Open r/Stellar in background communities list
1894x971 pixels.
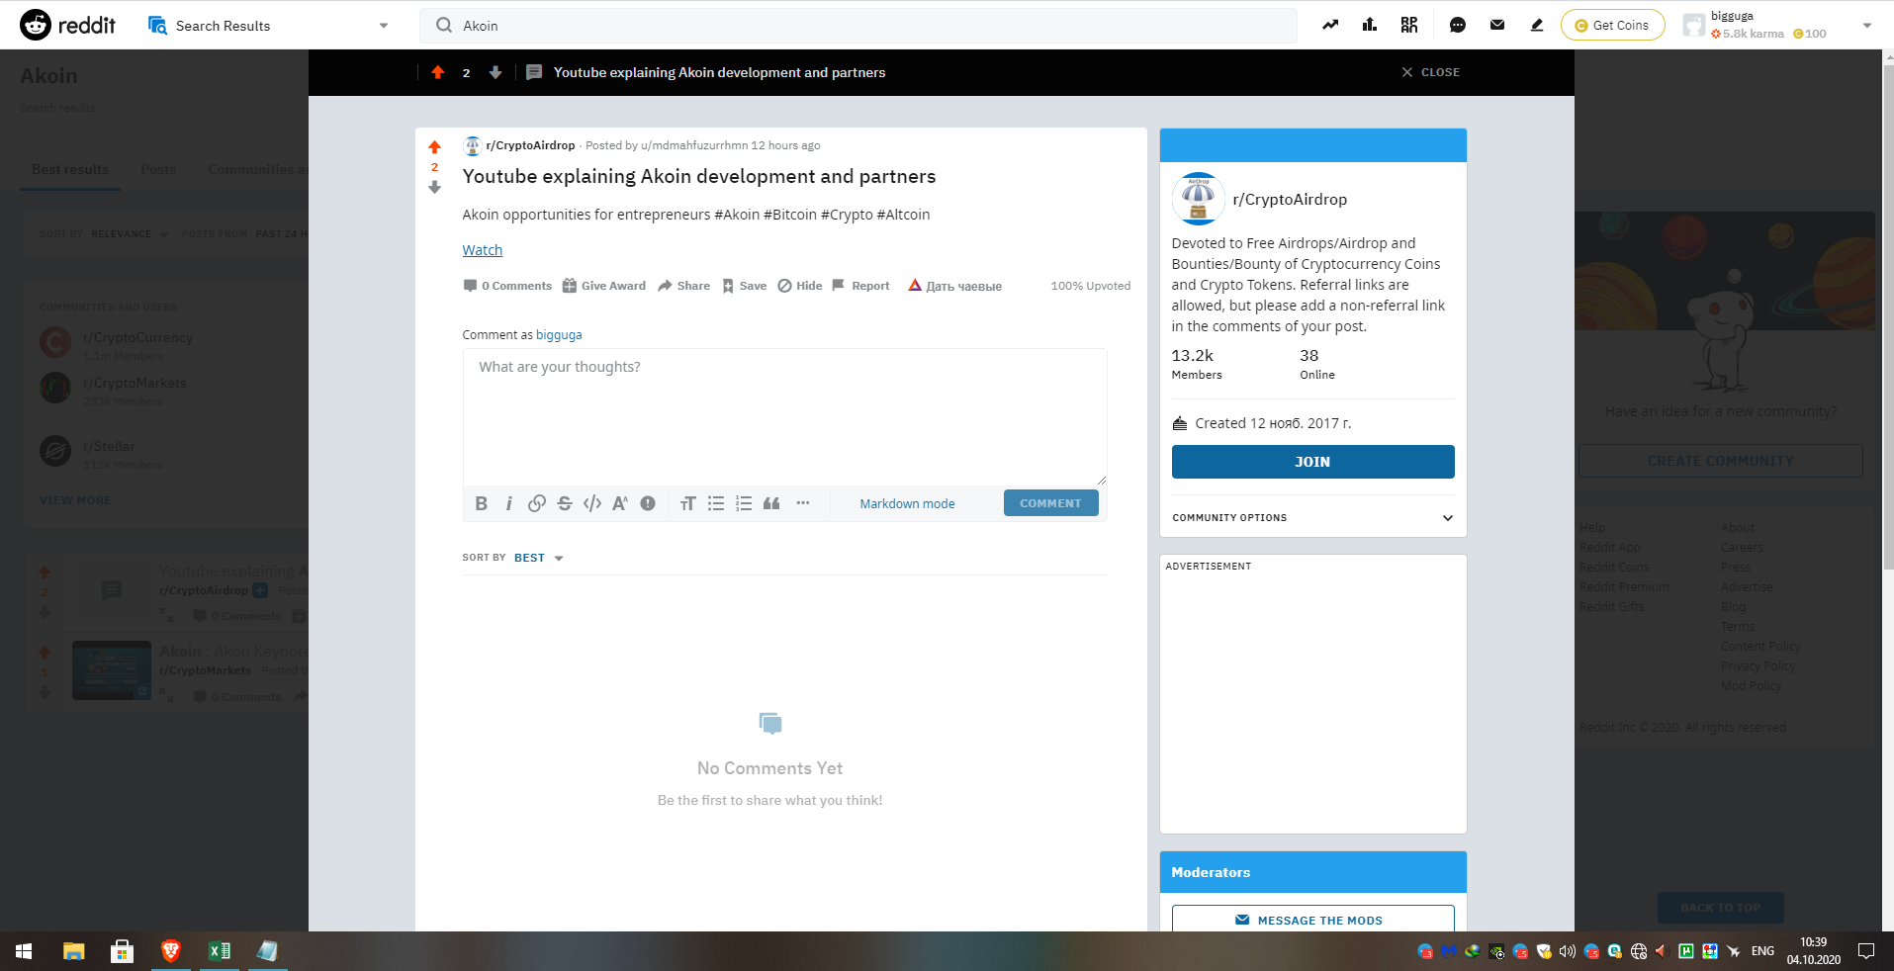pyautogui.click(x=109, y=447)
